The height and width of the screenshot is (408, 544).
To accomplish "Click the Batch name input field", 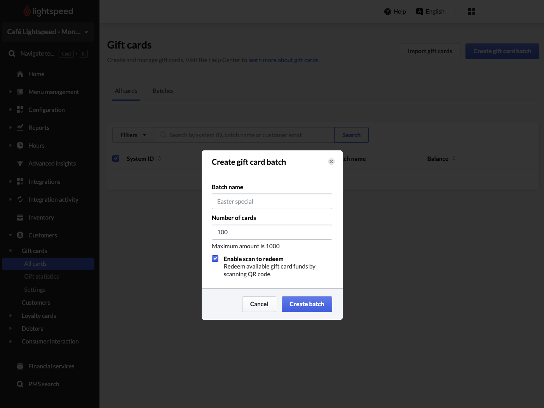I will tap(272, 201).
